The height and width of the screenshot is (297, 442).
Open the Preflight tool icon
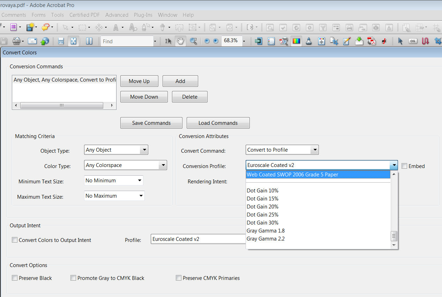click(x=284, y=41)
